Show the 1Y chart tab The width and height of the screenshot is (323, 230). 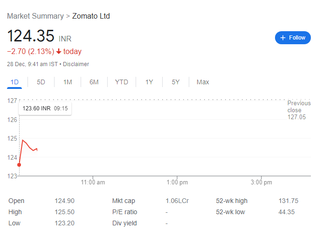(149, 82)
